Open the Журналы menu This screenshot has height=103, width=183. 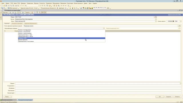tap(36, 3)
